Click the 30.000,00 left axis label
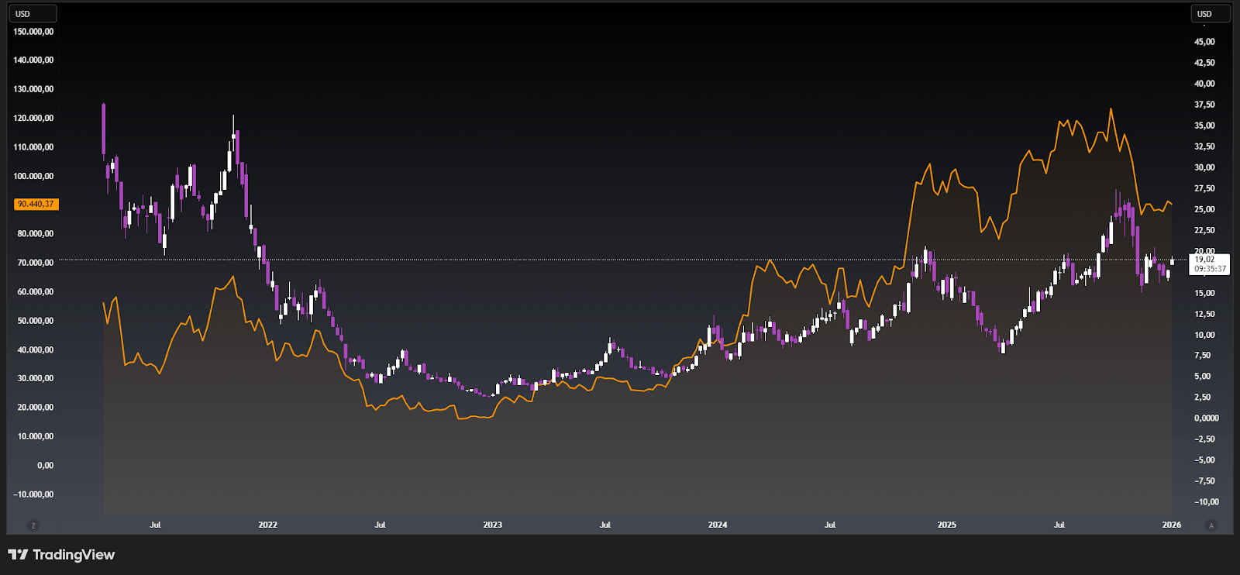The height and width of the screenshot is (575, 1240). click(36, 378)
